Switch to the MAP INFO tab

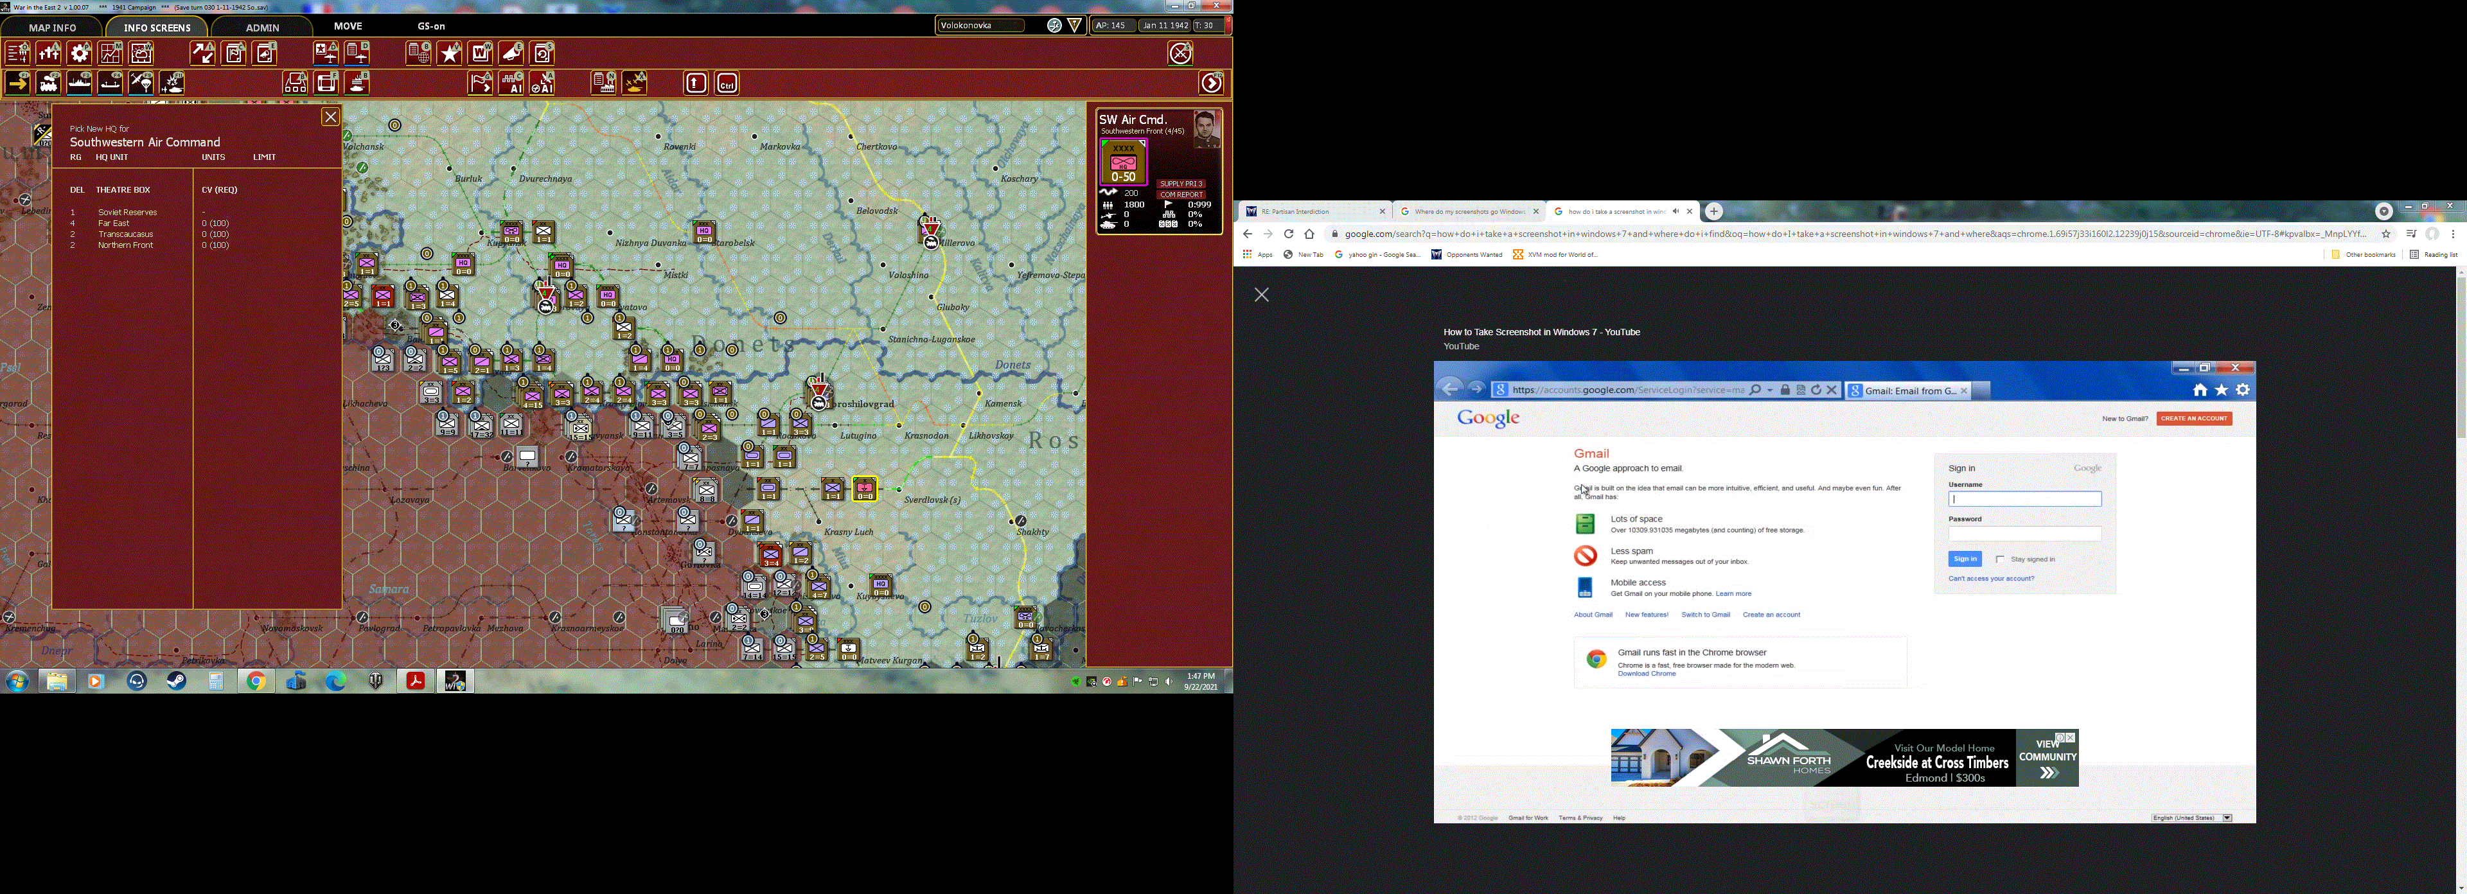point(53,27)
